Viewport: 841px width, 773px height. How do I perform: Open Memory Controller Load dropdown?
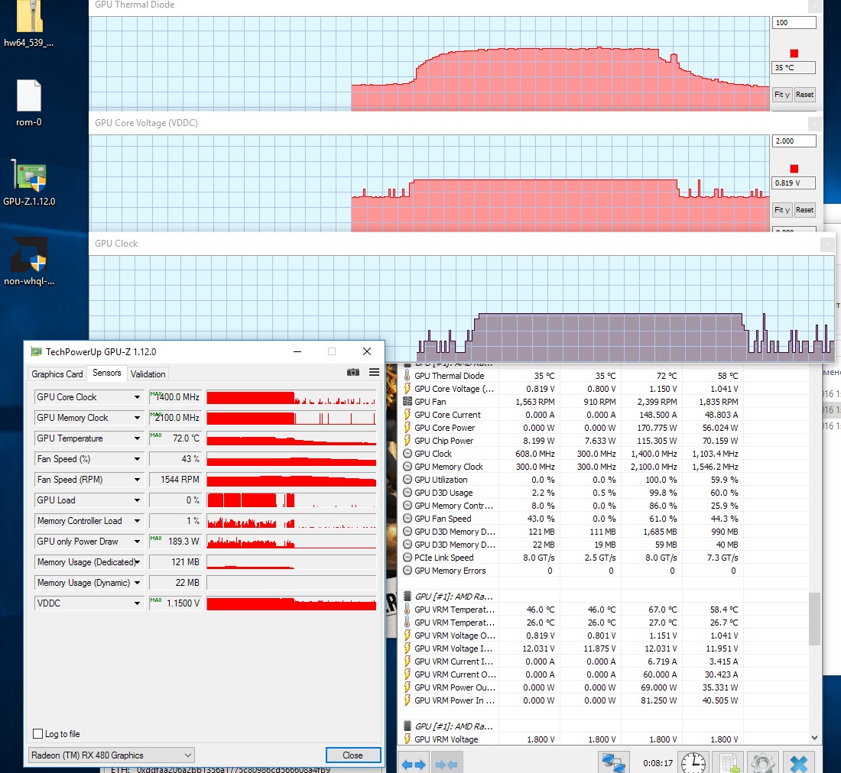pyautogui.click(x=138, y=521)
